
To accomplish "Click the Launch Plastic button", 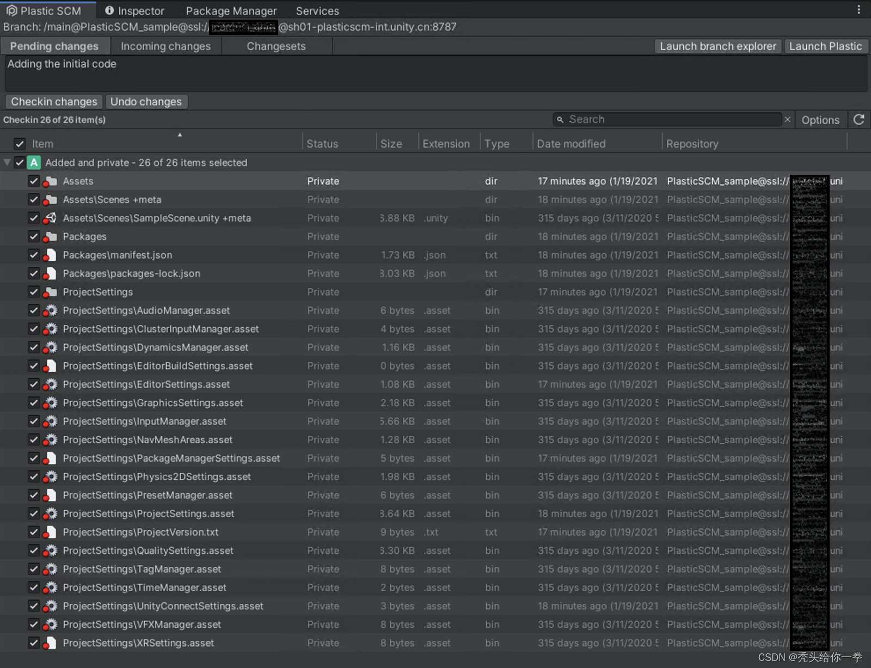I will [x=826, y=46].
